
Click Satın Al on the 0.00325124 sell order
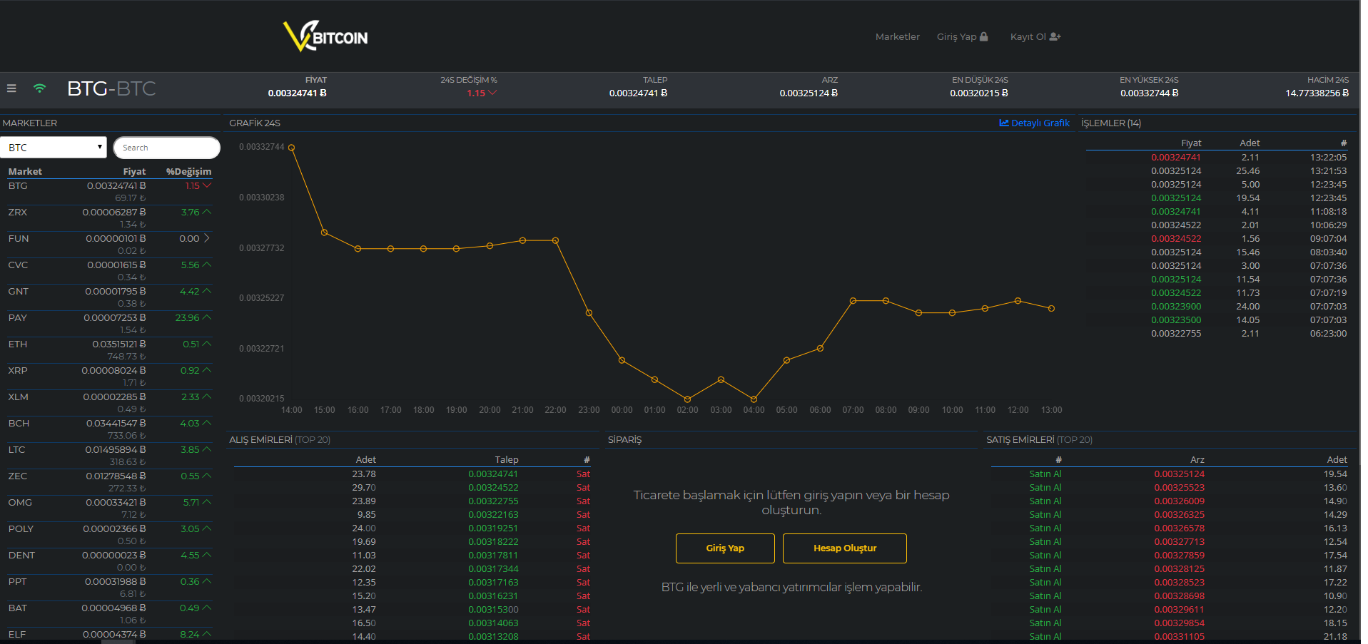[1045, 474]
